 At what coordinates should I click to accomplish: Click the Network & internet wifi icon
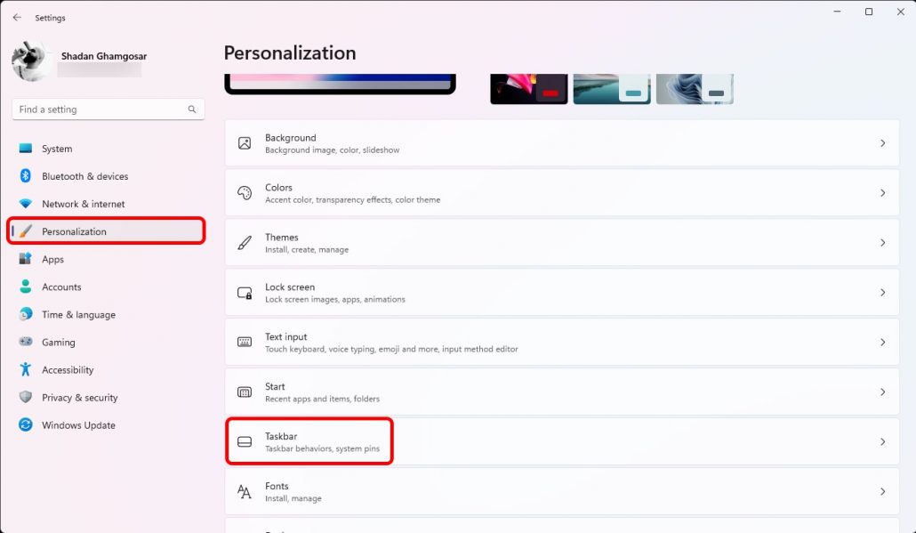(x=26, y=204)
